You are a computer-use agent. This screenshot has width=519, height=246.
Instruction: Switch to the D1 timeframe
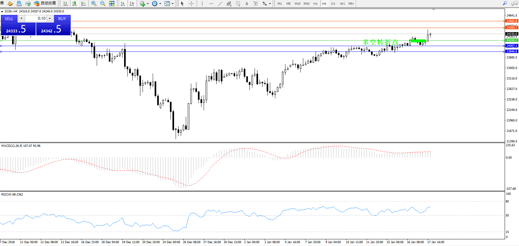pos(333,3)
